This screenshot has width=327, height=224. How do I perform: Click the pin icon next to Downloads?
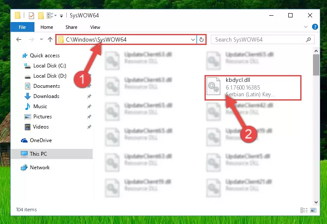click(89, 96)
